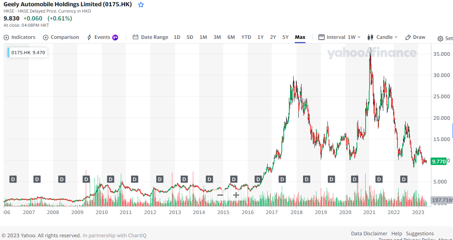Open chart Settings gear

pos(440,38)
